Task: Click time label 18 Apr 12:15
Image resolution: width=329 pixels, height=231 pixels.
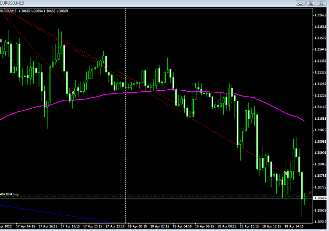Action: [272, 226]
